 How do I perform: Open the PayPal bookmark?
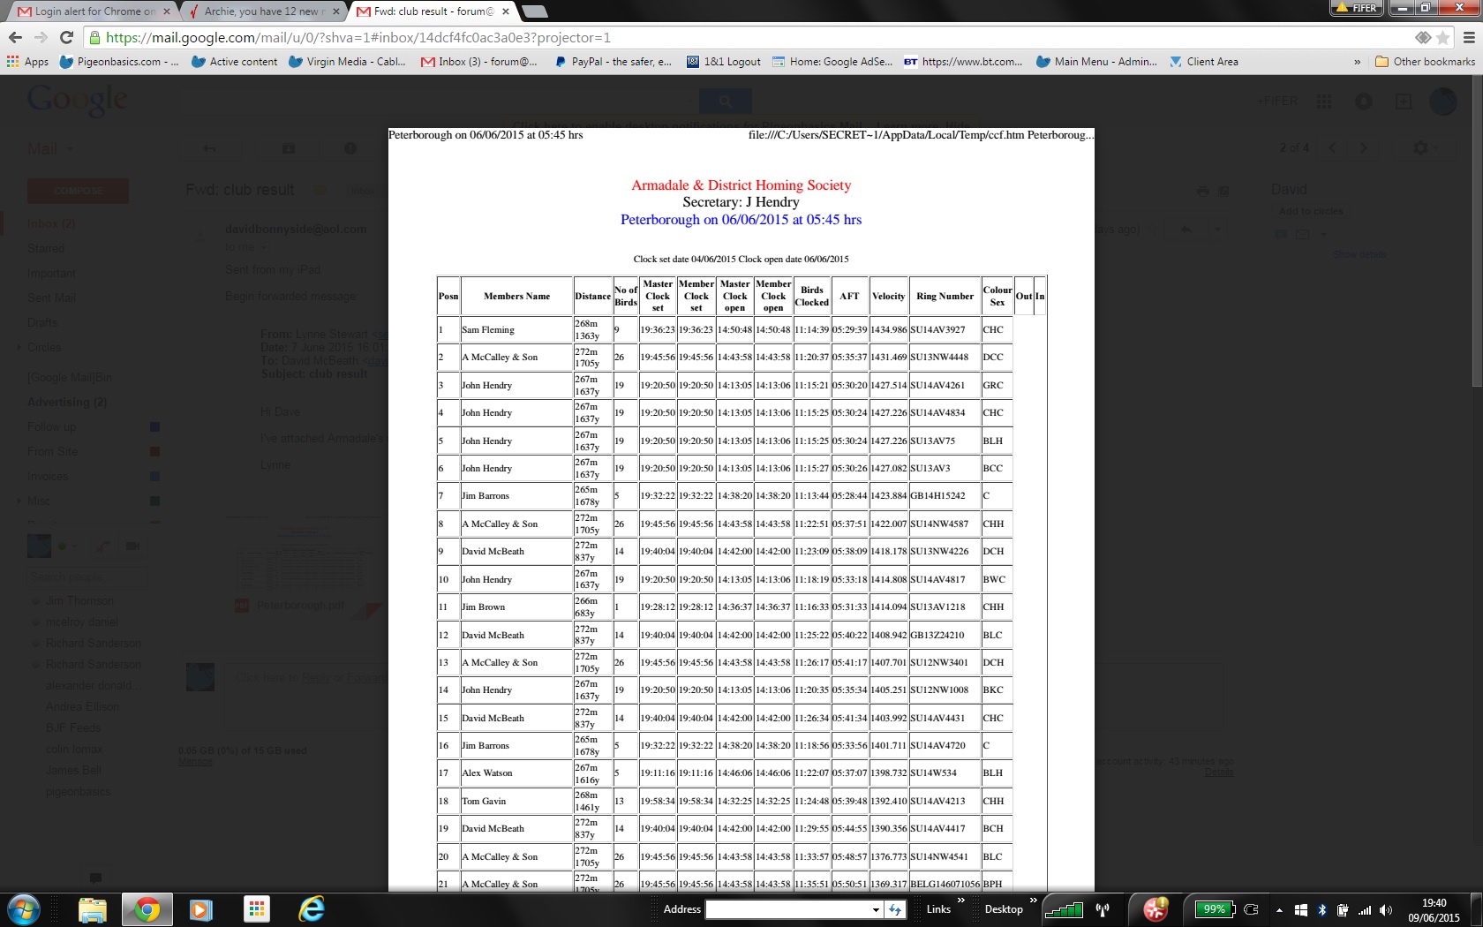(614, 62)
